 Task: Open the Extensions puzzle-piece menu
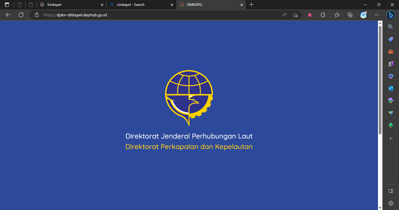point(323,15)
